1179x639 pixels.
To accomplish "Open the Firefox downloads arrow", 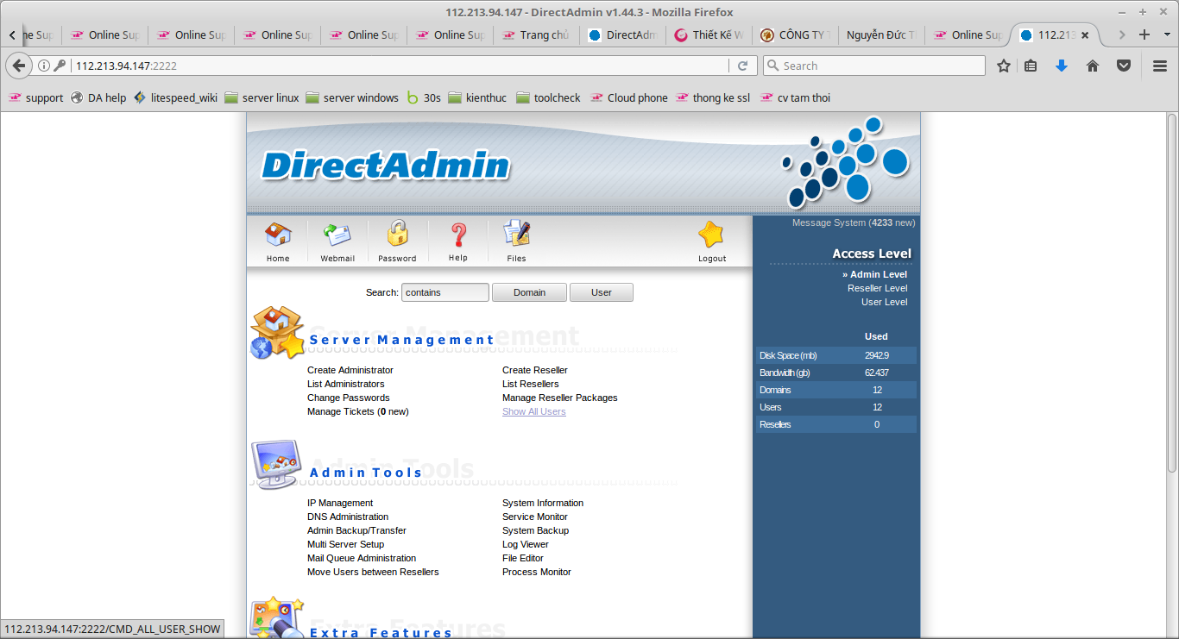I will pos(1062,66).
